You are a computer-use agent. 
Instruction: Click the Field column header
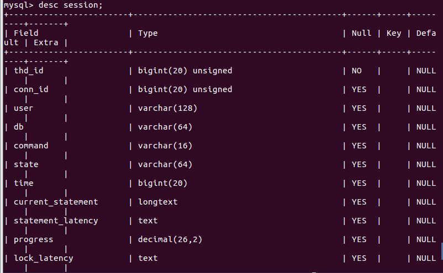tap(26, 33)
